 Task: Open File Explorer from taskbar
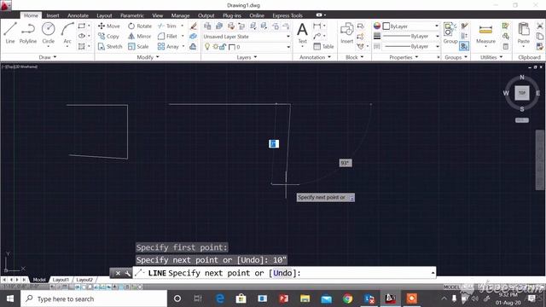point(305,298)
